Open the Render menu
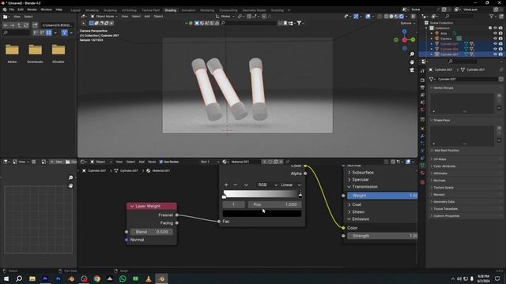The width and height of the screenshot is (506, 284). click(32, 9)
